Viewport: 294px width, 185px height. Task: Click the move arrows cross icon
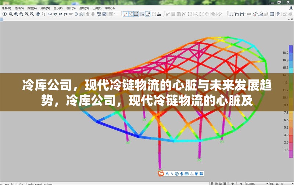pyautogui.click(x=207, y=14)
